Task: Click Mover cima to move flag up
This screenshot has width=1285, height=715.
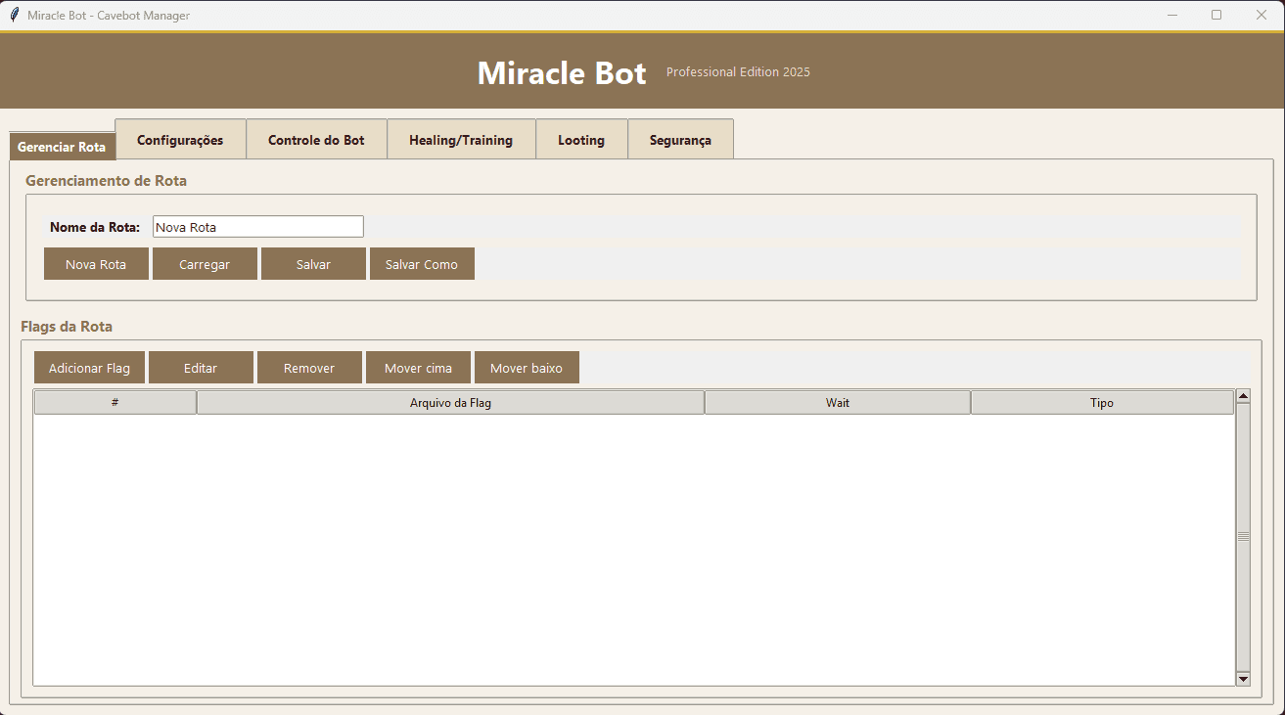Action: pos(418,367)
